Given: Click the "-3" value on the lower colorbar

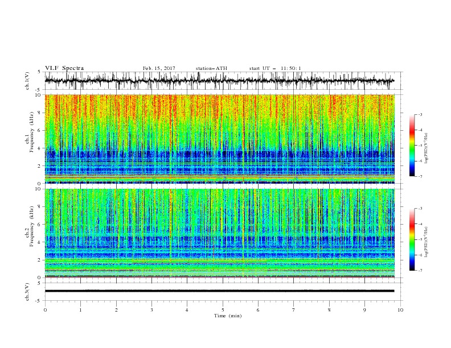Looking at the screenshot, I should [x=420, y=209].
